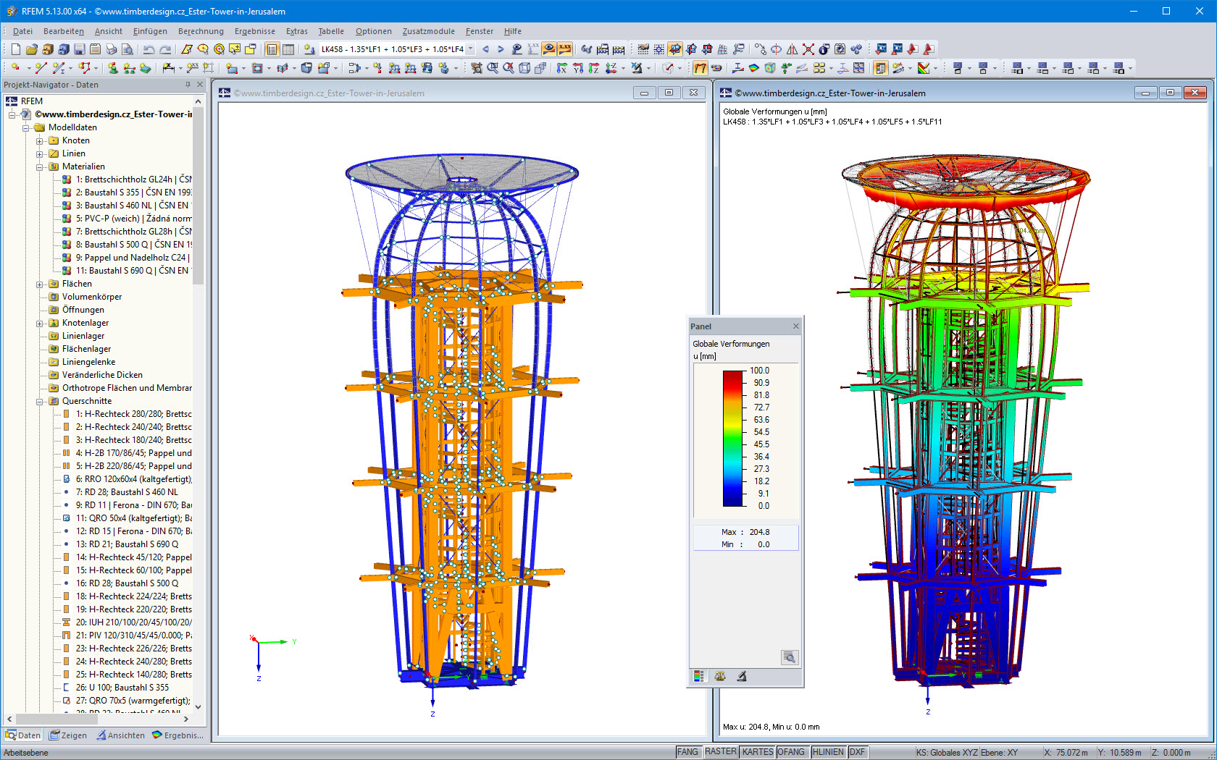Switch to the Zeigen tab of the navigator

[69, 735]
